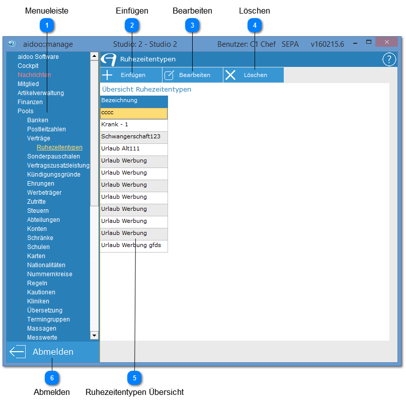Select Abteilungen in the menu

pos(43,220)
